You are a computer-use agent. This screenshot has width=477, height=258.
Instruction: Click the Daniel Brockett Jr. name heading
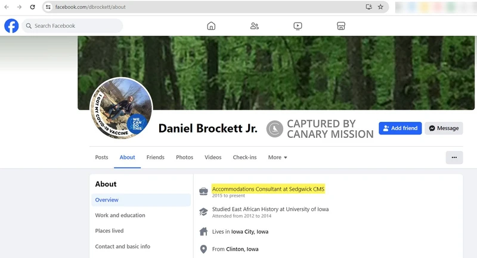207,128
